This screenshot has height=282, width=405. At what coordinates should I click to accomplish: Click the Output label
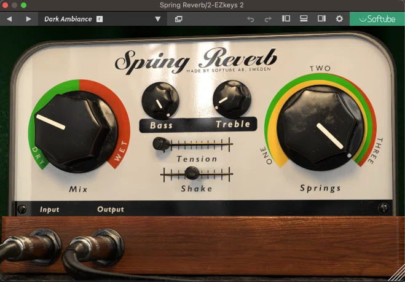[x=111, y=210]
